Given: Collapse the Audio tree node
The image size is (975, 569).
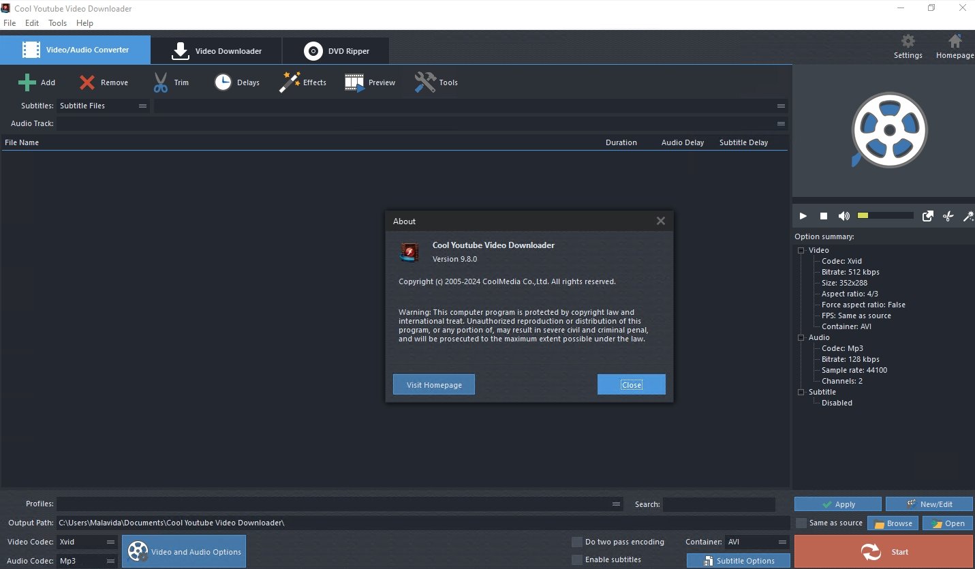Looking at the screenshot, I should click(x=801, y=337).
